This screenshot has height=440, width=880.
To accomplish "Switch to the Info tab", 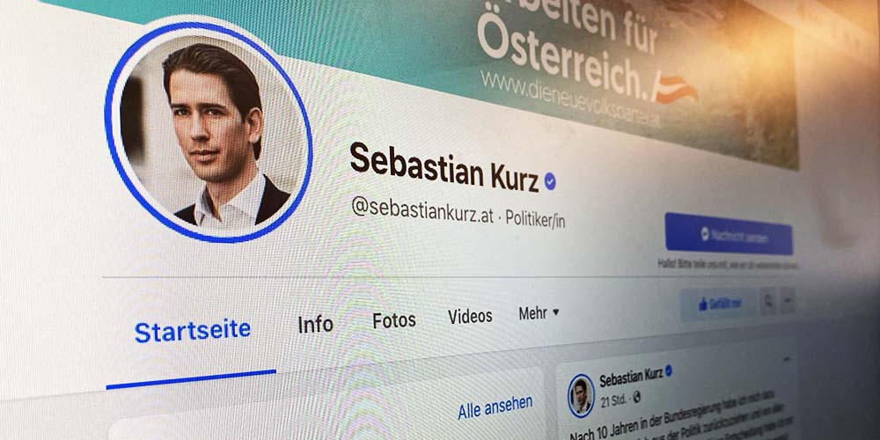I will click(315, 324).
